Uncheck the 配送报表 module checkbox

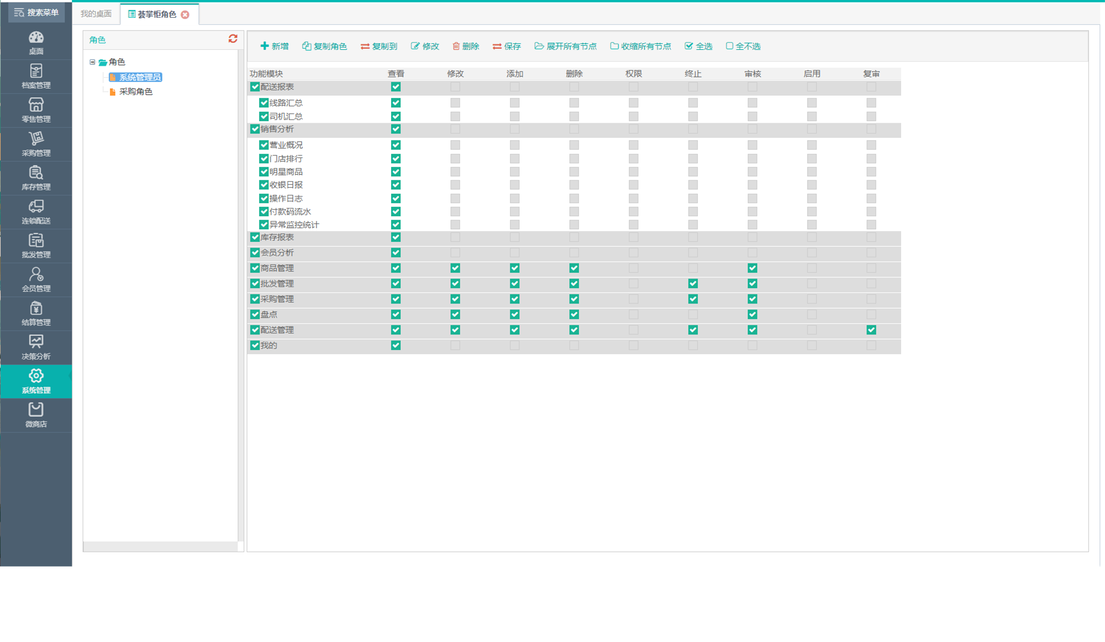click(255, 87)
